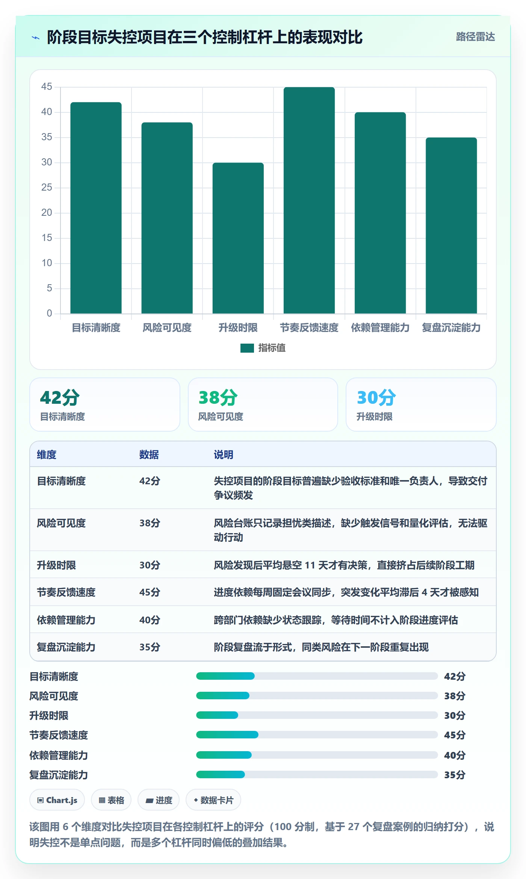
Task: Click 依赖管理能力 in the table's first column
Action: (66, 620)
